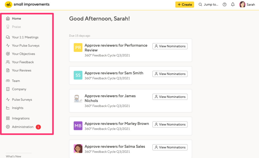Click the Home house icon
Screen dimensions: 259x158
click(x=8, y=18)
